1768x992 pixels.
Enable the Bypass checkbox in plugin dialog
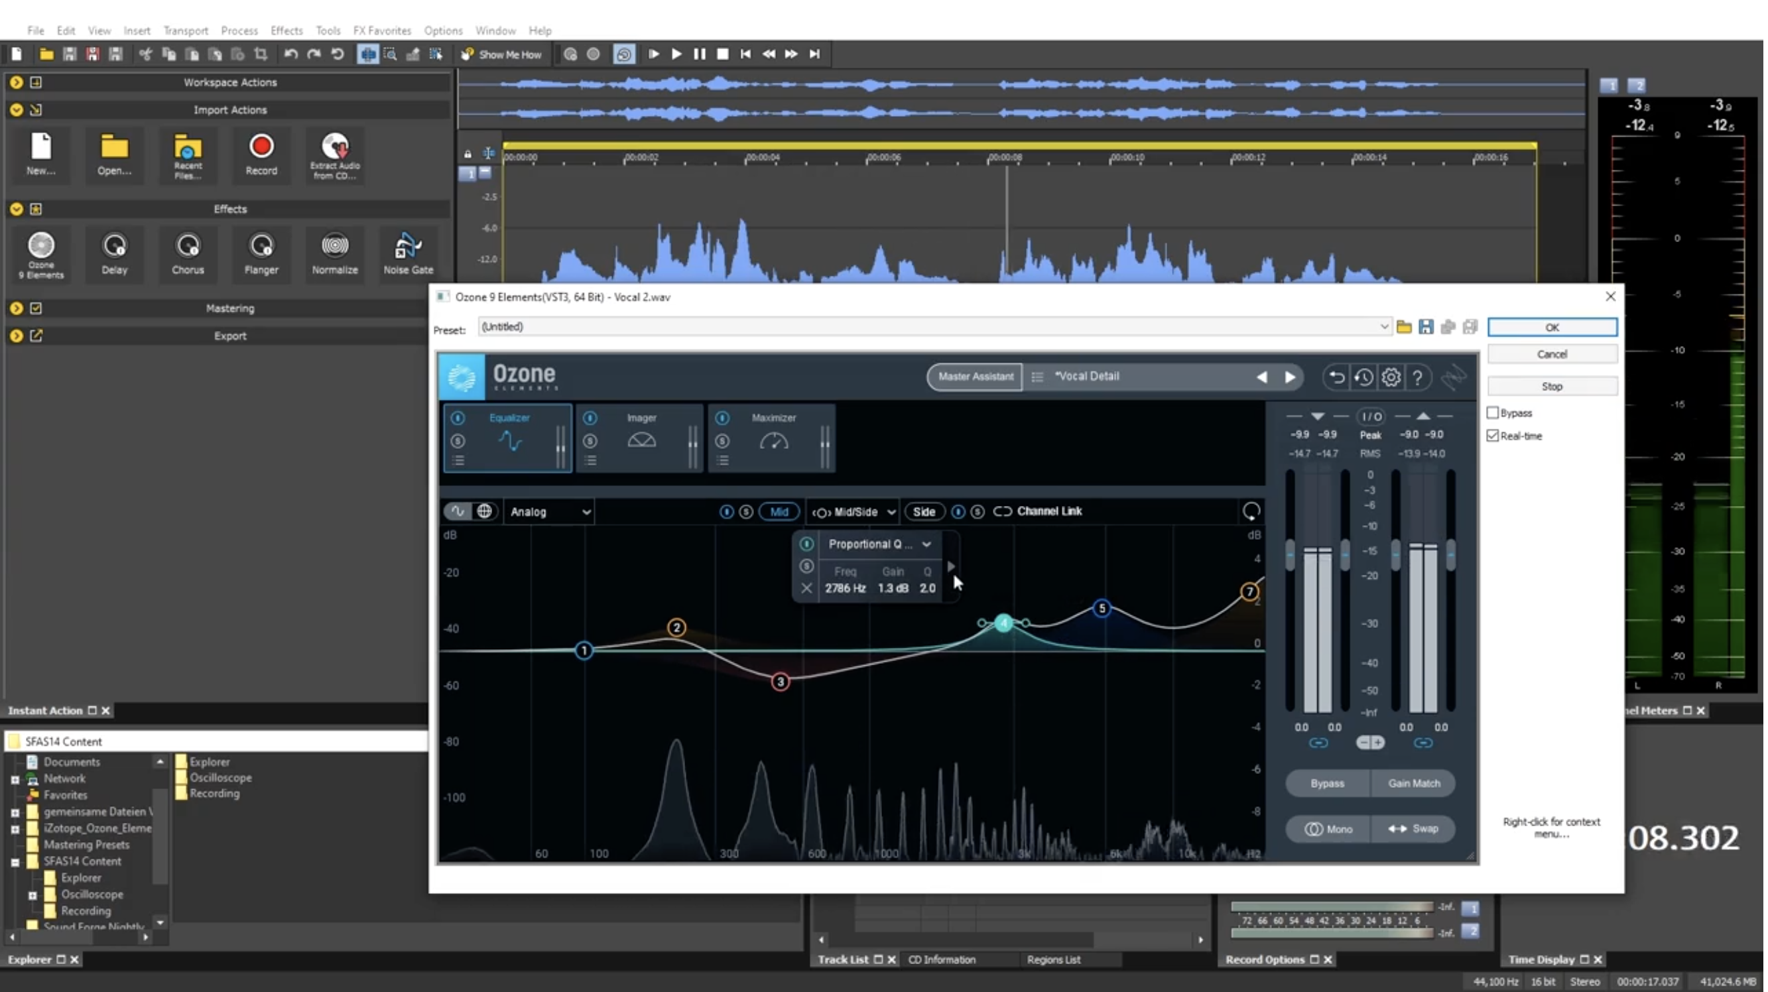tap(1492, 412)
